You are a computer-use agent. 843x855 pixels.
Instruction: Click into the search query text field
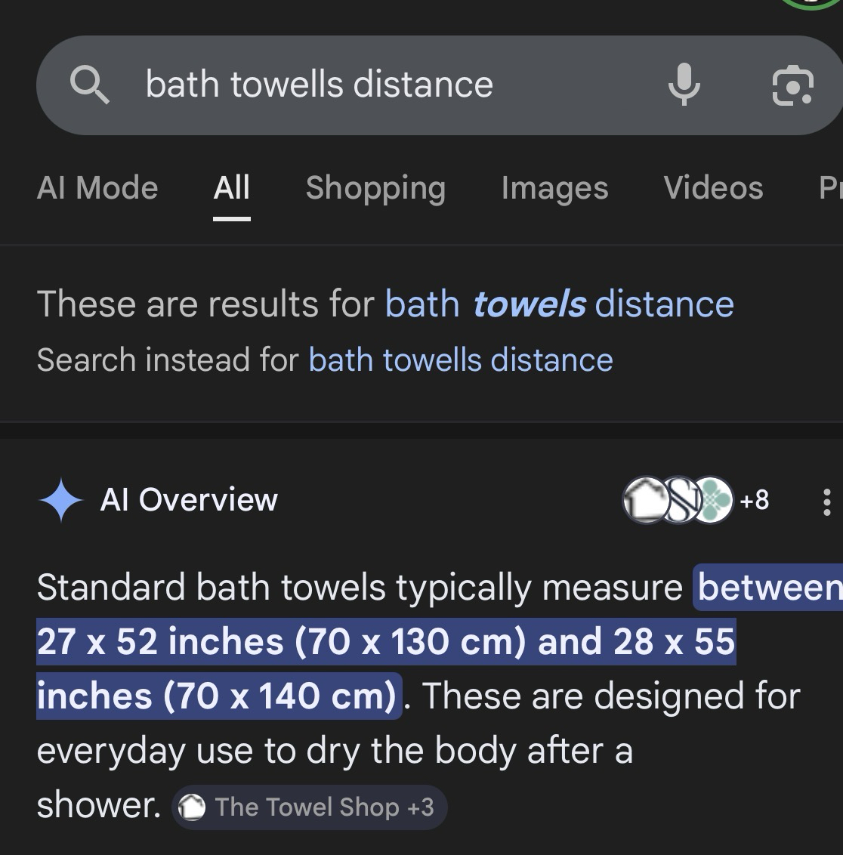pyautogui.click(x=378, y=85)
